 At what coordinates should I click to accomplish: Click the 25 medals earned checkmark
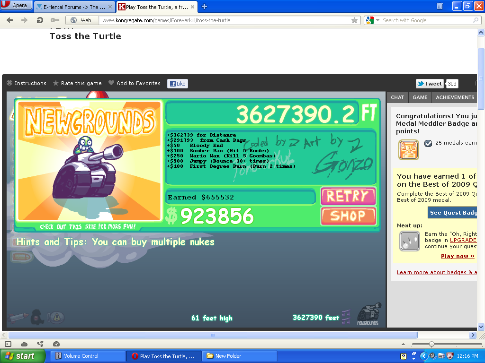(x=428, y=143)
